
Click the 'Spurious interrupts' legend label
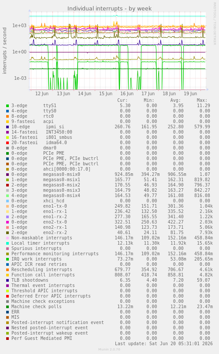[x=37, y=248]
